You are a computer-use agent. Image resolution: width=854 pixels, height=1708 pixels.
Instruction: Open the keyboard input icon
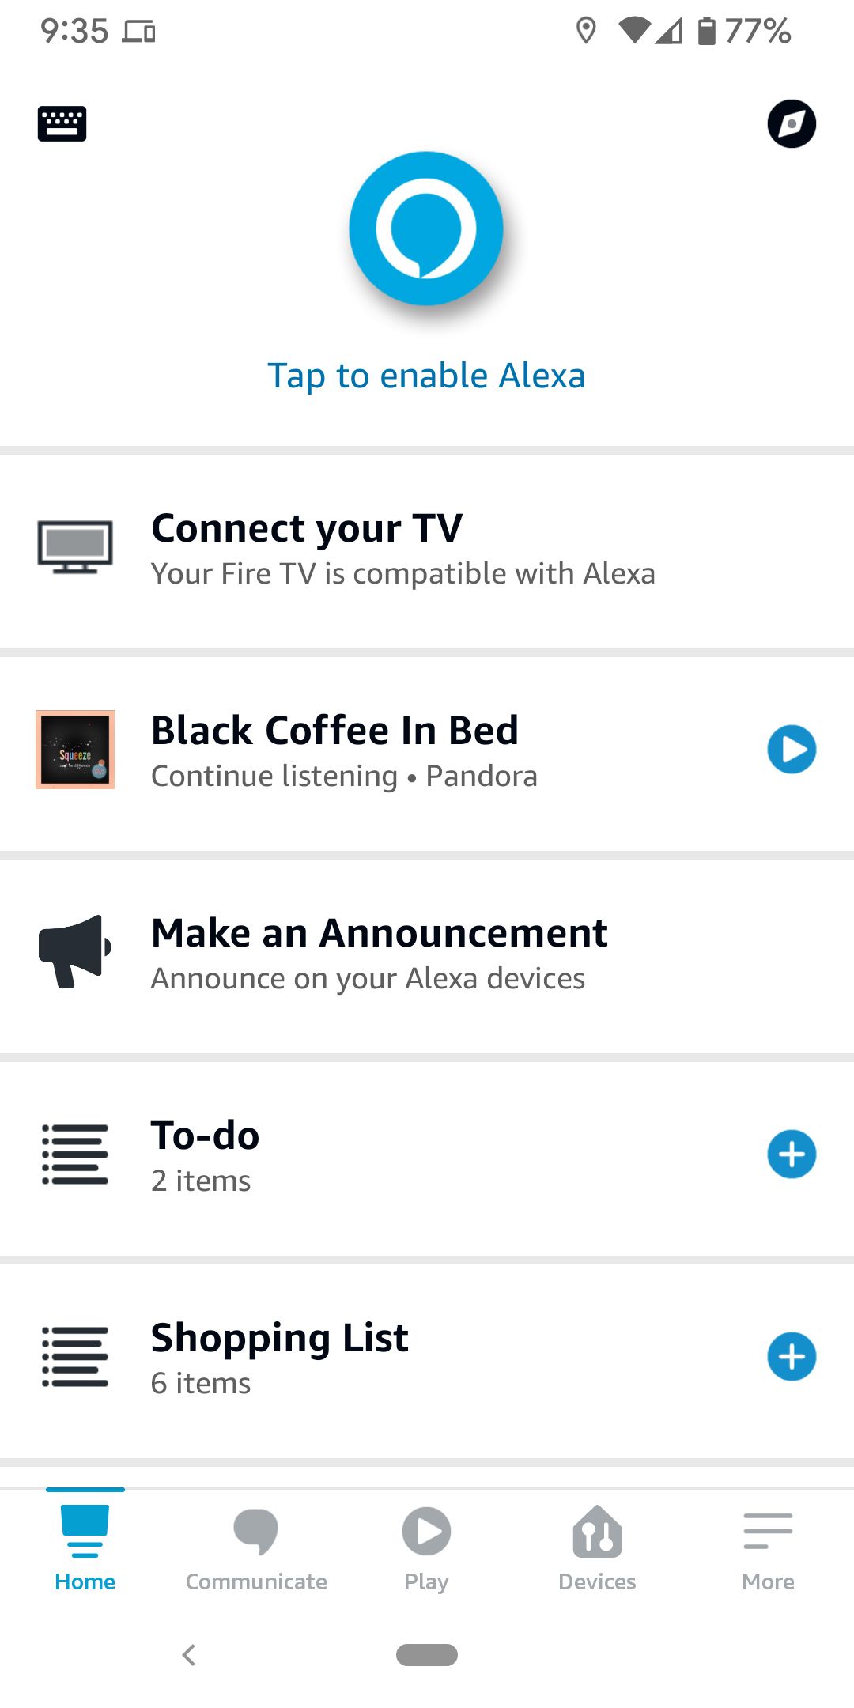pyautogui.click(x=62, y=123)
